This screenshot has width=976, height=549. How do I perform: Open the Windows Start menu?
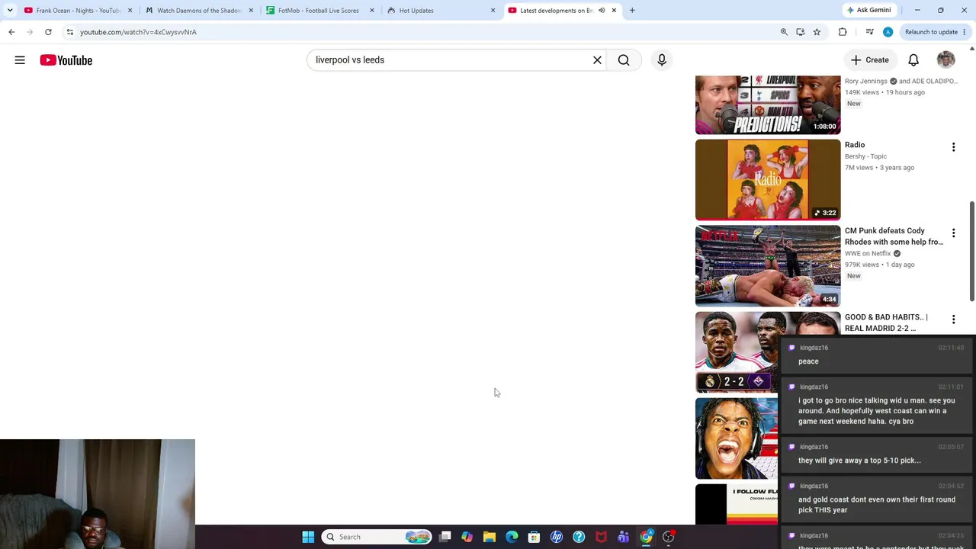click(308, 537)
